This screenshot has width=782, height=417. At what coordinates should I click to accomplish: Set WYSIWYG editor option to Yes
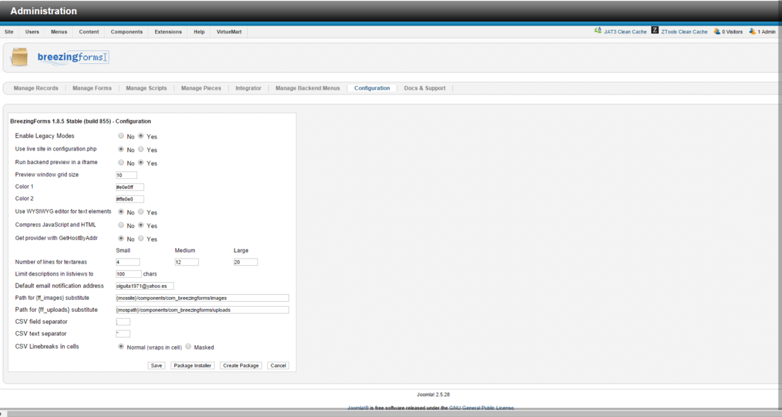(x=141, y=212)
